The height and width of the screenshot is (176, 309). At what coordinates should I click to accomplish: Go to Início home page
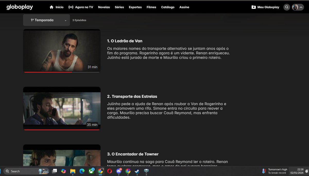56,7
